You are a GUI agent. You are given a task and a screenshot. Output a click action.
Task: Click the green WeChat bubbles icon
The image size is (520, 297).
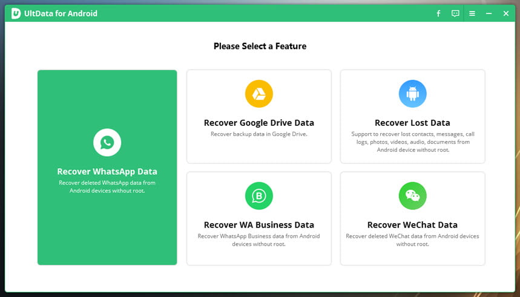click(413, 196)
